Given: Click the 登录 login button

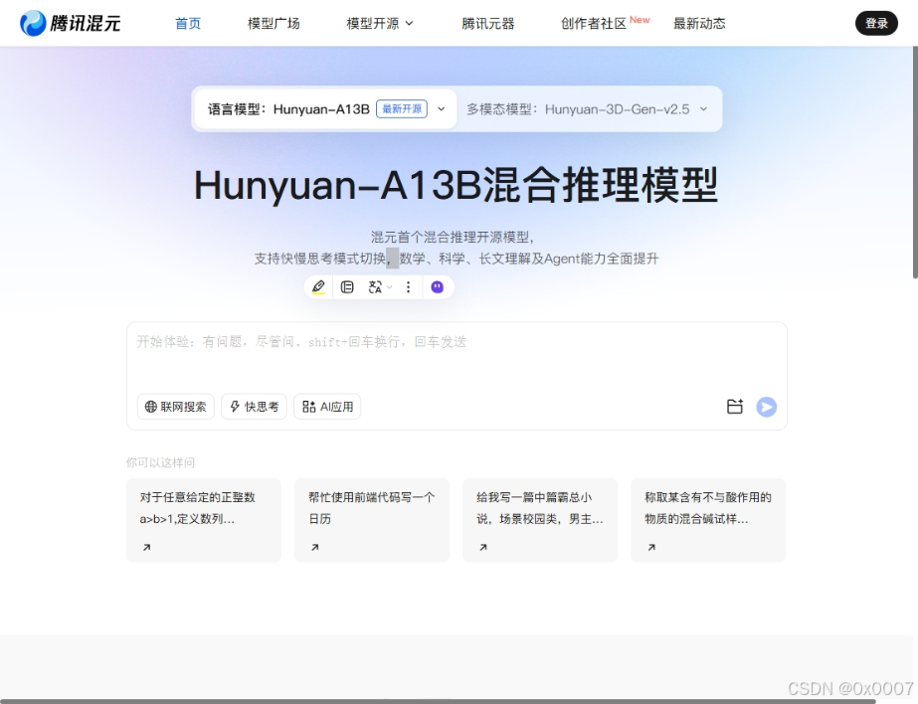Looking at the screenshot, I should (x=876, y=22).
